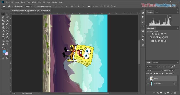Image resolution: width=180 pixels, height=95 pixels.
Task: Open the Normal blend mode dropdown
Action: (154, 70)
